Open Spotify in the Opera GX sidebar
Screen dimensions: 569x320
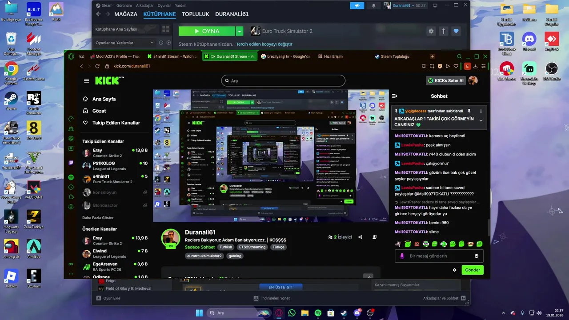(x=71, y=177)
